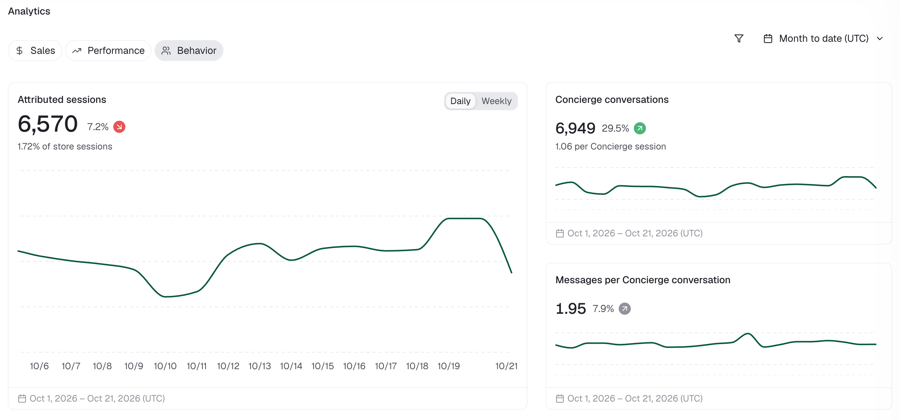Click the Concierge conversations card title
Screen dimensions: 900x420
[x=612, y=100]
